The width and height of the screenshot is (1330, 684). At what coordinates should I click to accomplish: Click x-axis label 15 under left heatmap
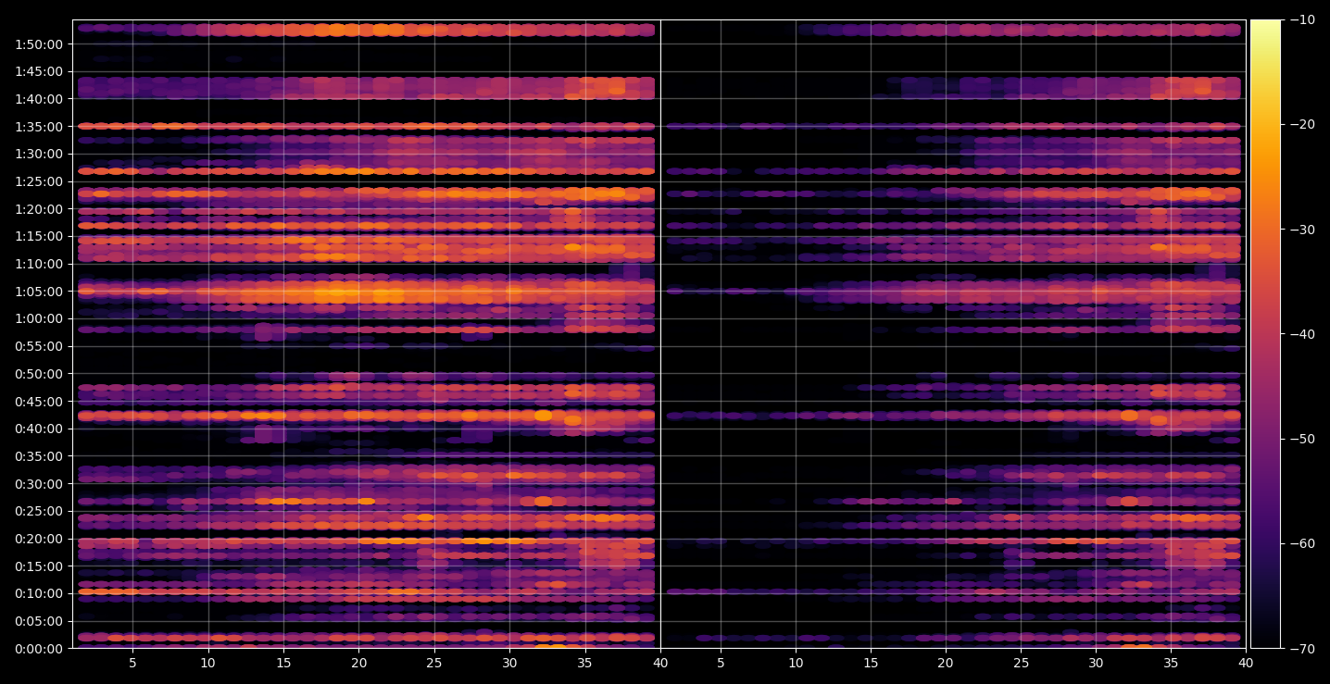coord(283,664)
